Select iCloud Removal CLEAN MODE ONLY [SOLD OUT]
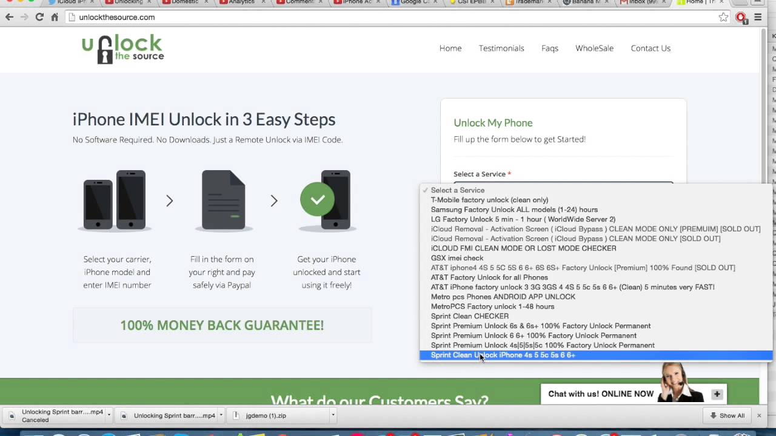776x436 pixels. point(596,239)
